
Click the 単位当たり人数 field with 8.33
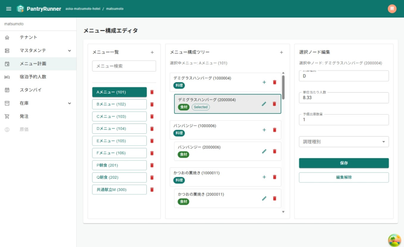(x=344, y=98)
